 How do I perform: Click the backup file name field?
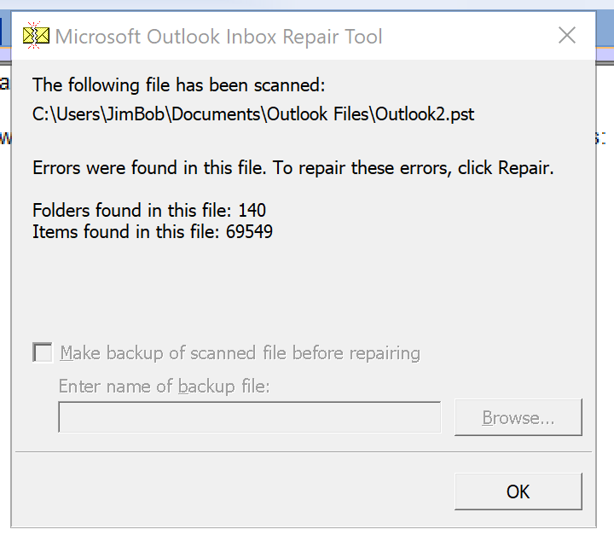coord(249,418)
